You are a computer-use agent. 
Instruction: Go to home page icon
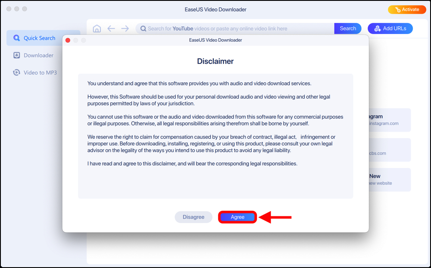click(x=97, y=28)
